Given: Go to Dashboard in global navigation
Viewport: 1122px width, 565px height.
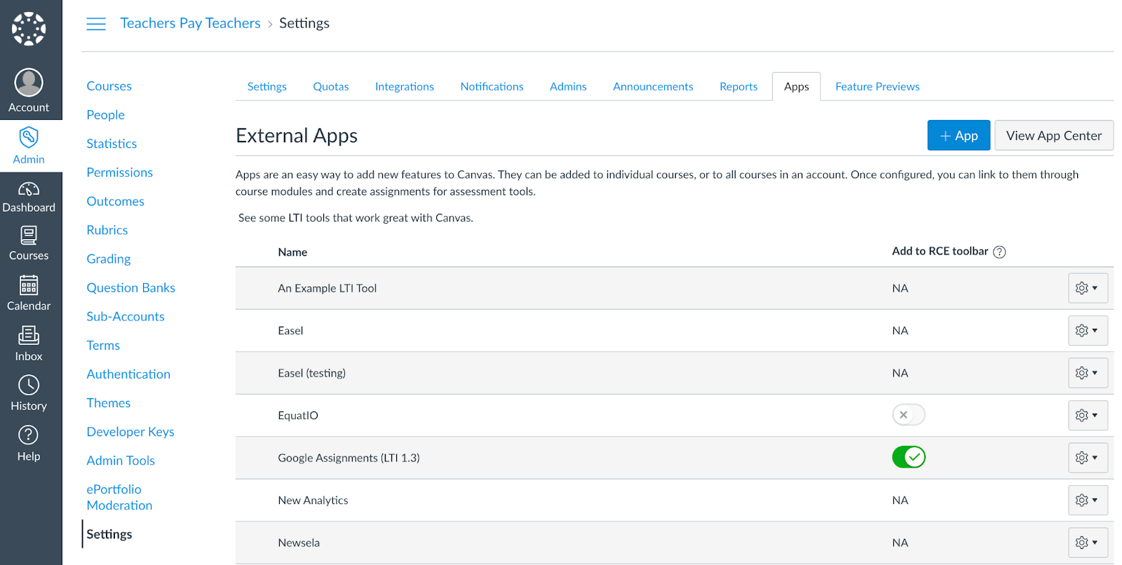Looking at the screenshot, I should [29, 197].
